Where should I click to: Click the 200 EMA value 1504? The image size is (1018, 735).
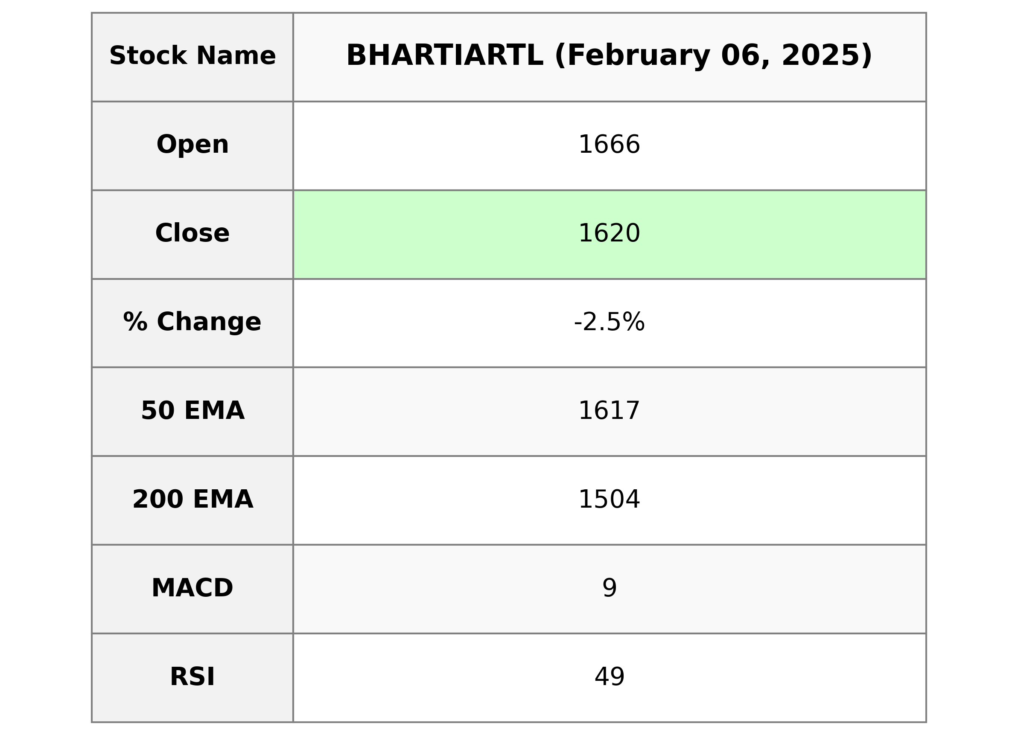tap(609, 500)
